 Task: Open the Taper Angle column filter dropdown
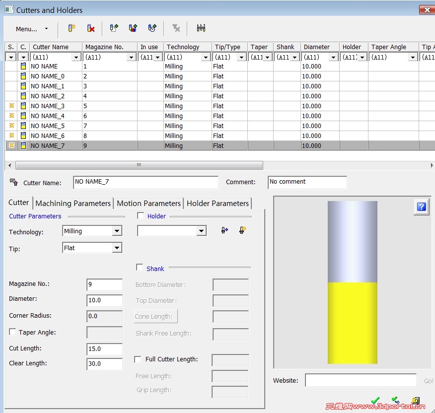pos(413,58)
